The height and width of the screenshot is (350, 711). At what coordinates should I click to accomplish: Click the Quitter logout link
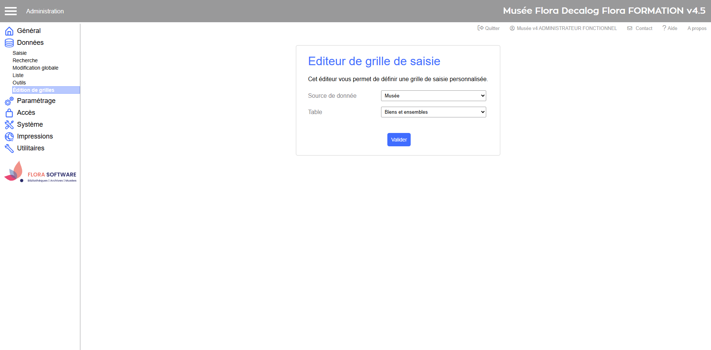(x=489, y=28)
